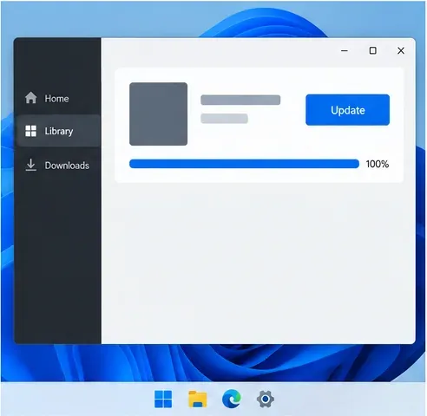Viewport: 427px width, 416px height.
Task: Launch File Explorer from the taskbar
Action: pyautogui.click(x=198, y=399)
